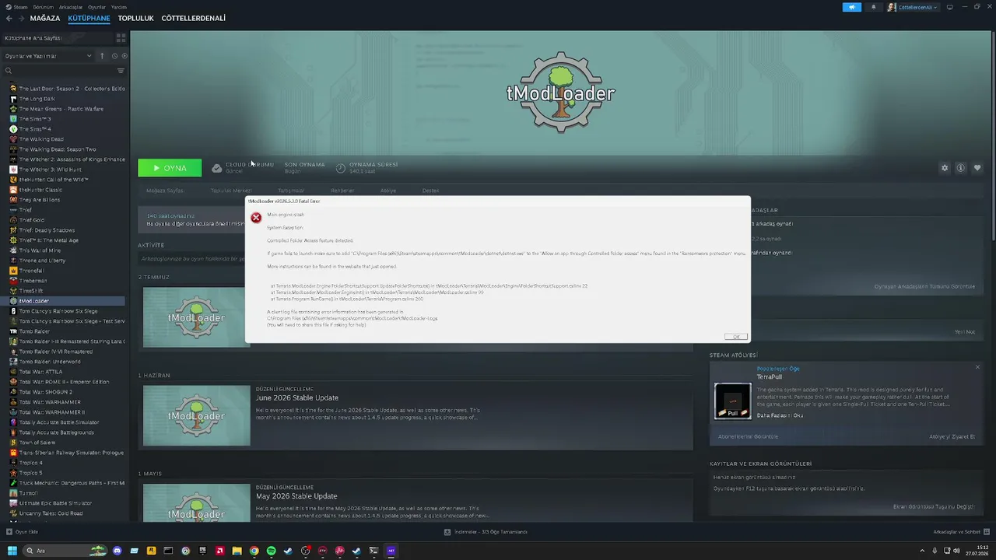
Task: Open June 2026 Stable Update news
Action: 296,398
